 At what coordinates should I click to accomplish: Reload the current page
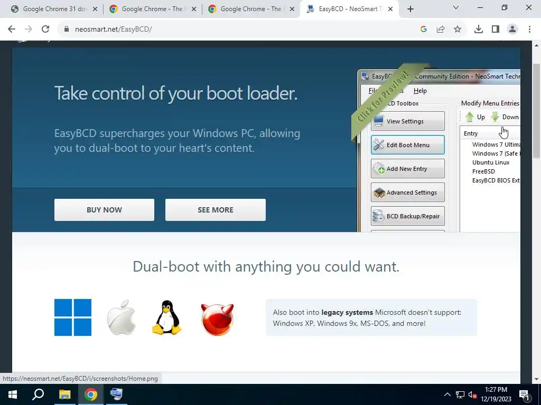tap(45, 30)
